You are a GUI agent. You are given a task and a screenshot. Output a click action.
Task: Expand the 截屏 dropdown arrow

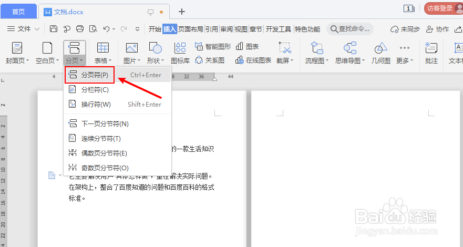[292, 60]
